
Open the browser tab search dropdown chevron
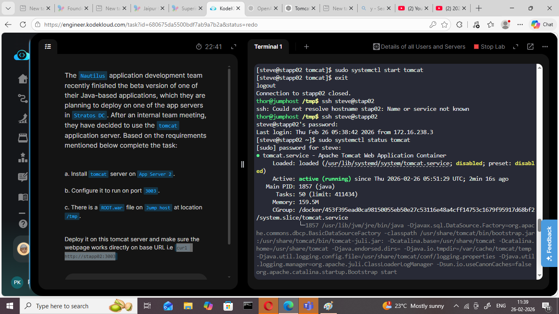pos(9,8)
